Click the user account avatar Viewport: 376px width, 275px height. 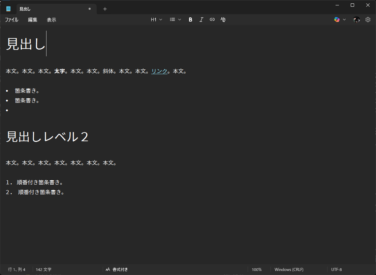click(x=356, y=20)
